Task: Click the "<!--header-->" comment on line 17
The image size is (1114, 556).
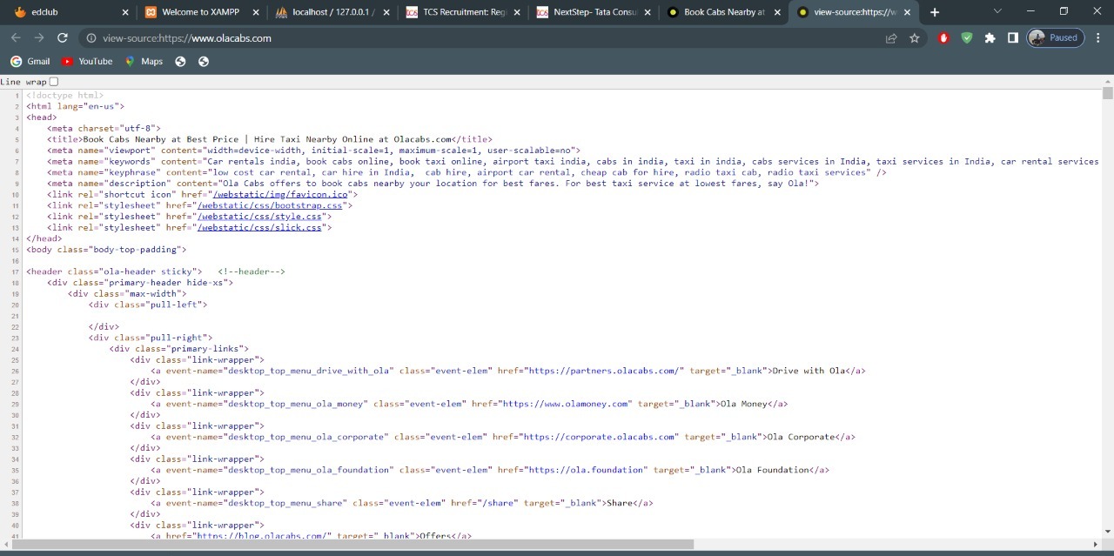Action: coord(252,271)
